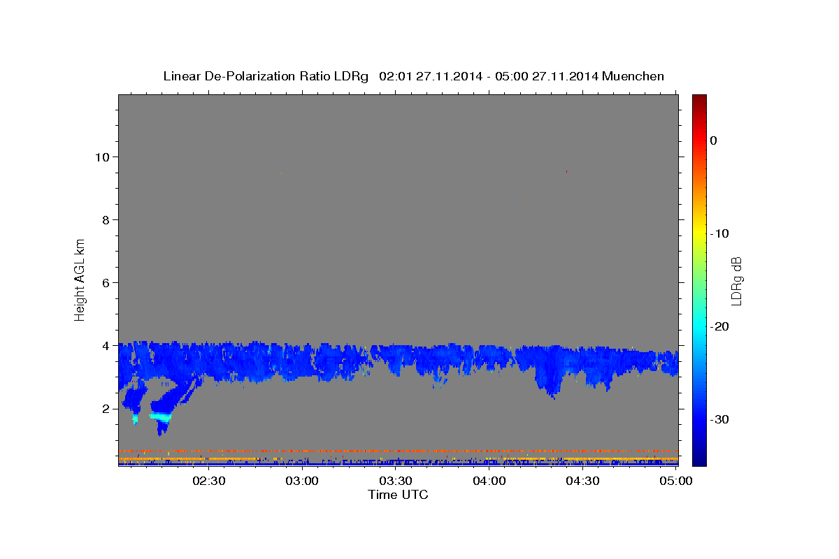
Task: Click the 'Height AGL km' axis label
Action: [80, 279]
